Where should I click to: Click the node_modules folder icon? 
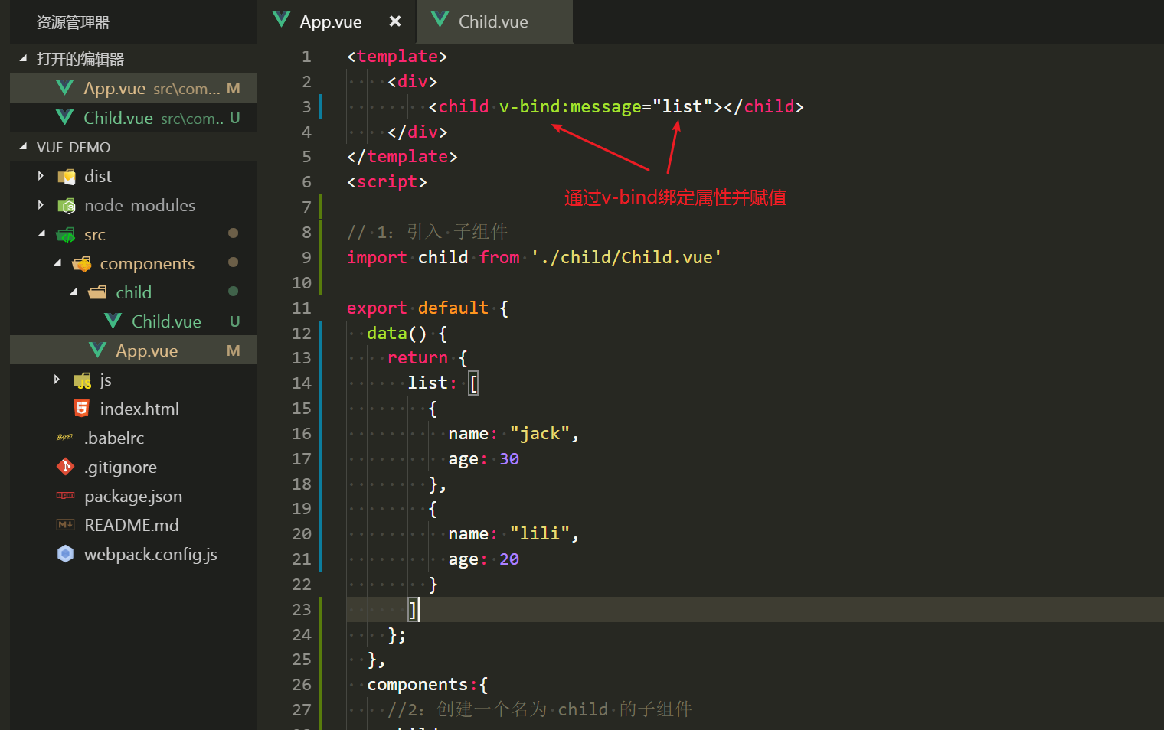click(67, 206)
